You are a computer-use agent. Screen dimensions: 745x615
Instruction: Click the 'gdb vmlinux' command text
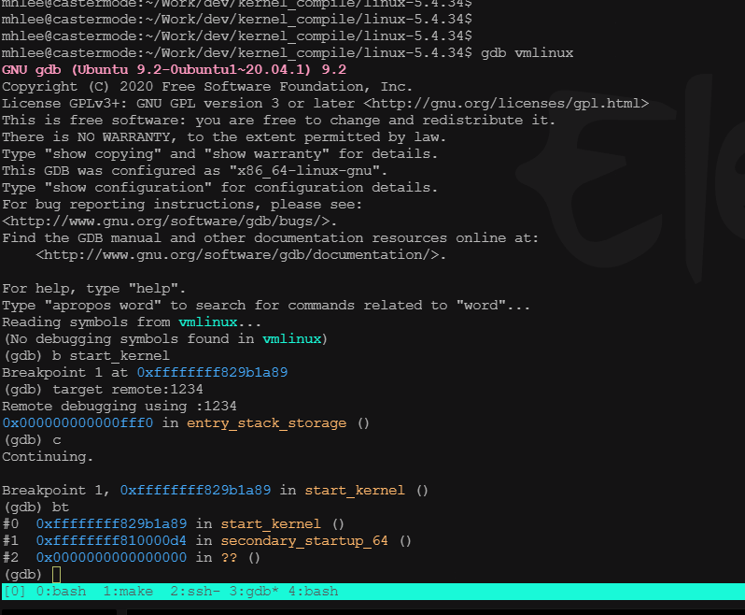(x=527, y=52)
